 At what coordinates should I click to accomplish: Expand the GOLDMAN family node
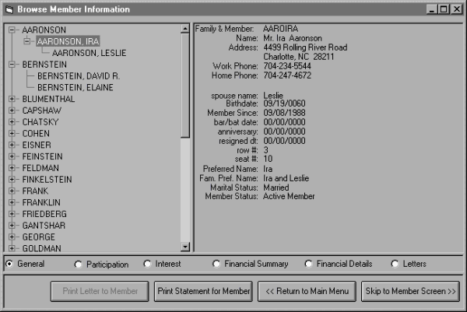coord(12,248)
